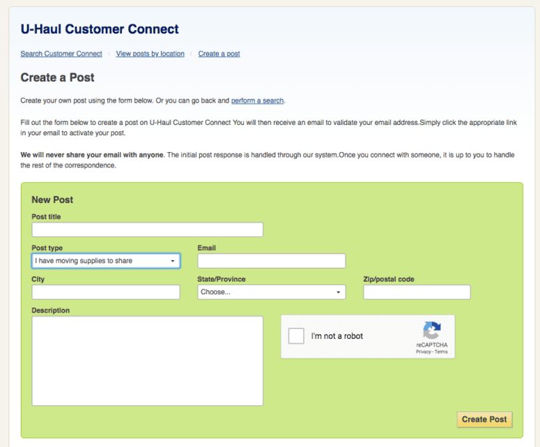The image size is (540, 447).
Task: Open the Post type dropdown
Action: point(105,261)
